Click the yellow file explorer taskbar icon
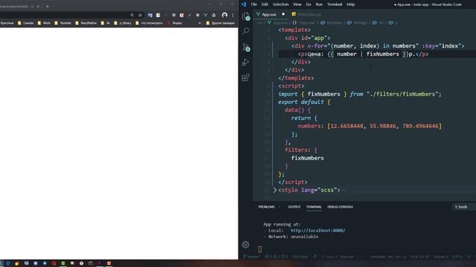The height and width of the screenshot is (267, 476). tap(16, 263)
